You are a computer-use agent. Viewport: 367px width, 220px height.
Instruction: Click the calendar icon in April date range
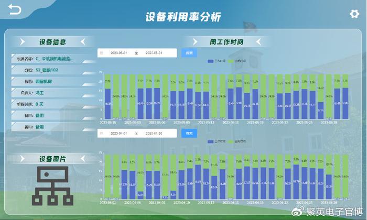[x=102, y=133]
